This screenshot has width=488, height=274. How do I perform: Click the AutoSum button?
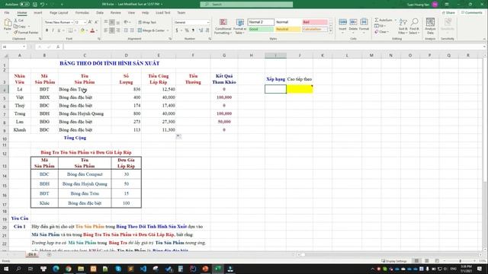(x=384, y=20)
